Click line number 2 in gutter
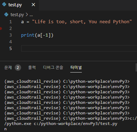137x132 pixels. coord(11,29)
